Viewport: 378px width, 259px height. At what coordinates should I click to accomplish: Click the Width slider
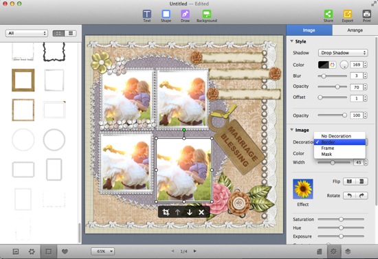coord(334,162)
